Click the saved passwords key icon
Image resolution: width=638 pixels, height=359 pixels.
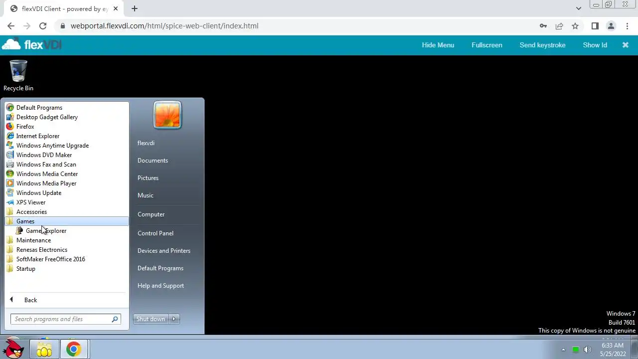click(x=543, y=26)
